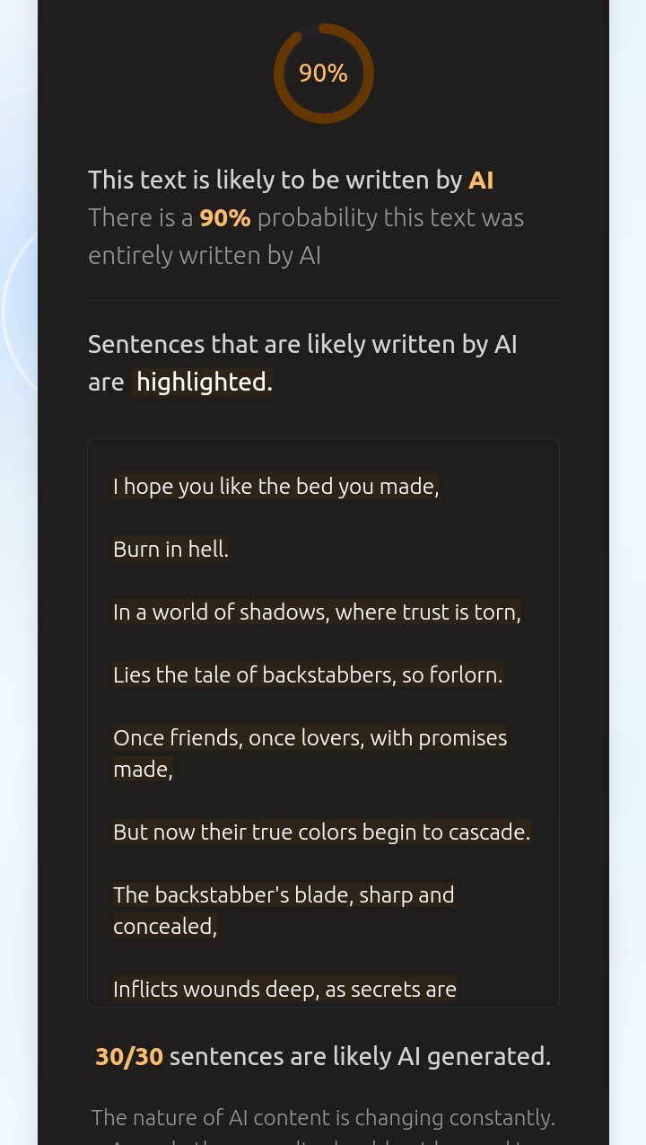Click "In a world of shadows" line
This screenshot has height=1145, width=646.
click(317, 612)
